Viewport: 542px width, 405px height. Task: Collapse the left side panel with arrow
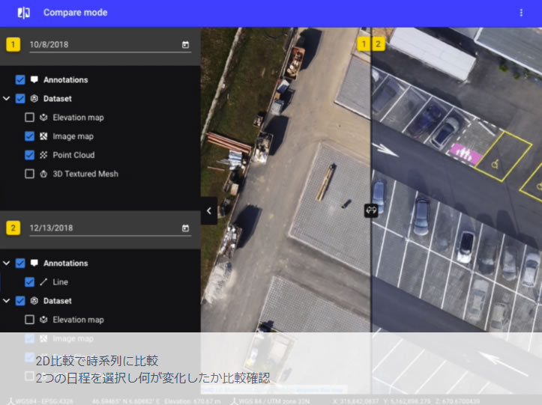pyautogui.click(x=209, y=210)
